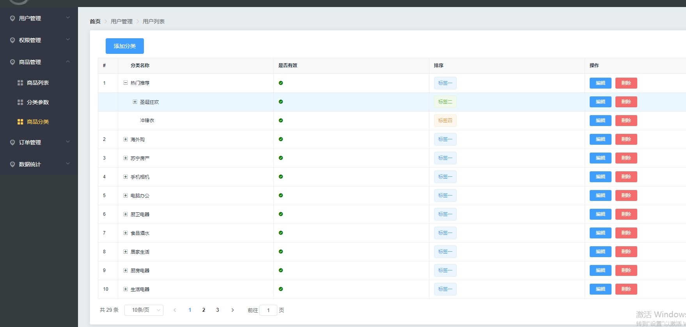The image size is (686, 327).
Task: Click the orange 标签四 tag for 冲锋衣
Action: tap(445, 121)
